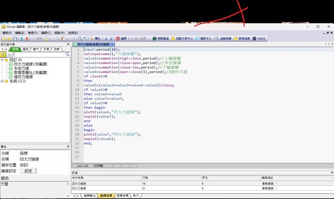334x199 pixels.
Task: Click the search magnifier in script library
Action: pyautogui.click(x=68, y=55)
